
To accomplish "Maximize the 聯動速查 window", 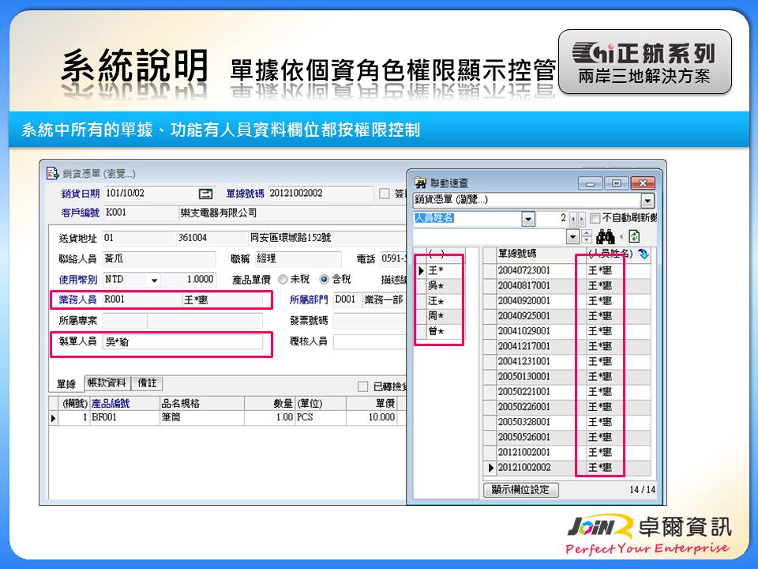I will point(617,183).
